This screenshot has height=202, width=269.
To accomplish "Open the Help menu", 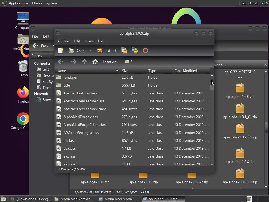I will 102,41.
